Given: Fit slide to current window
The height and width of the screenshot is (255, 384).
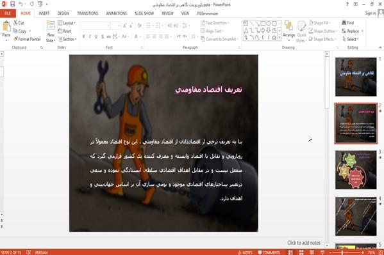Looking at the screenshot, I should point(381,252).
